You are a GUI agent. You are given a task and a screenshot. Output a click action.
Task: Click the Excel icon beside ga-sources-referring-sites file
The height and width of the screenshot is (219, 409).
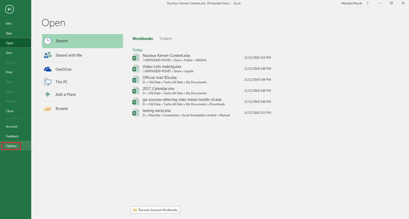click(136, 102)
